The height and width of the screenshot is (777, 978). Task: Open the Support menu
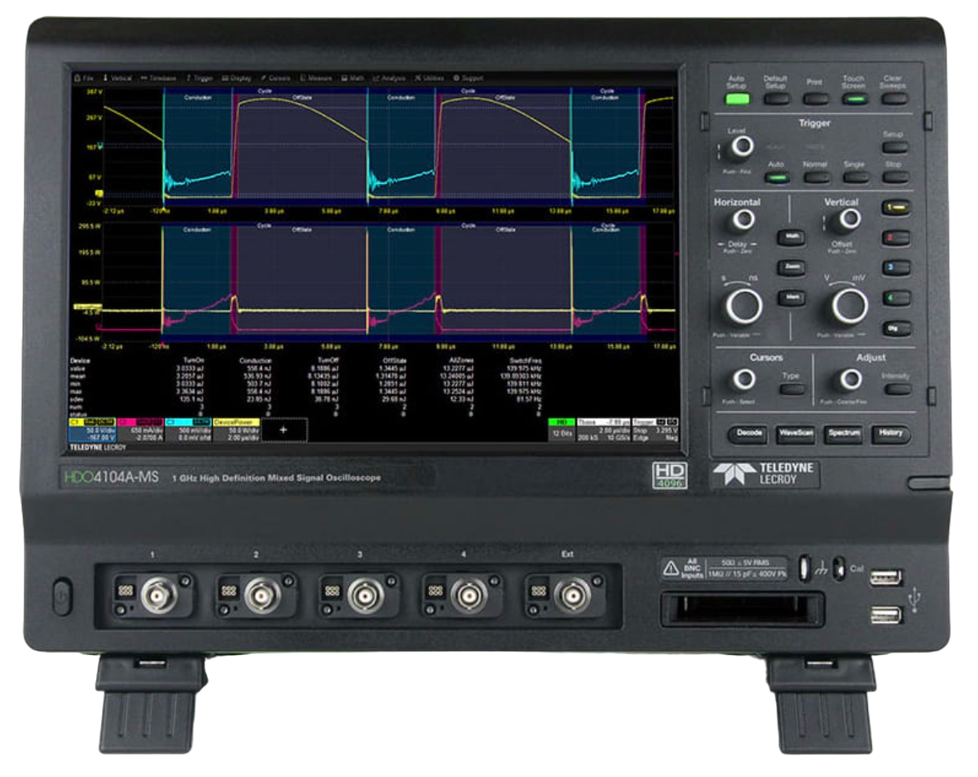(468, 79)
